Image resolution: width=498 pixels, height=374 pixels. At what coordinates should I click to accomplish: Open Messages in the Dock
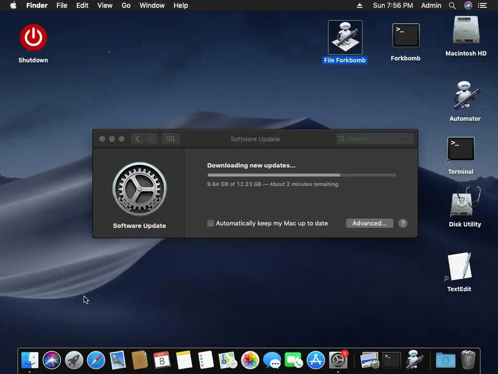click(x=272, y=360)
